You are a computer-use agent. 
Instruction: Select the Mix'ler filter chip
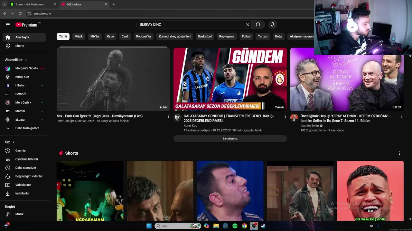pyautogui.click(x=95, y=36)
